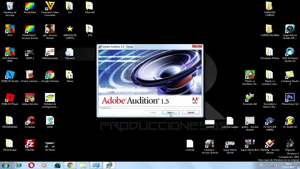Select the Mane folder
The image size is (300, 169).
[70, 76]
